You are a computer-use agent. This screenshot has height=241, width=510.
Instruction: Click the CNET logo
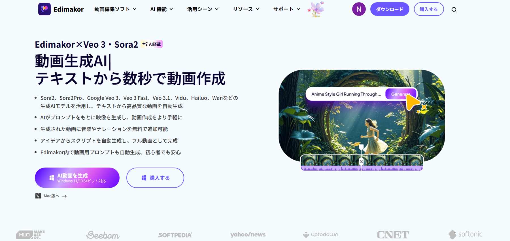click(393, 235)
